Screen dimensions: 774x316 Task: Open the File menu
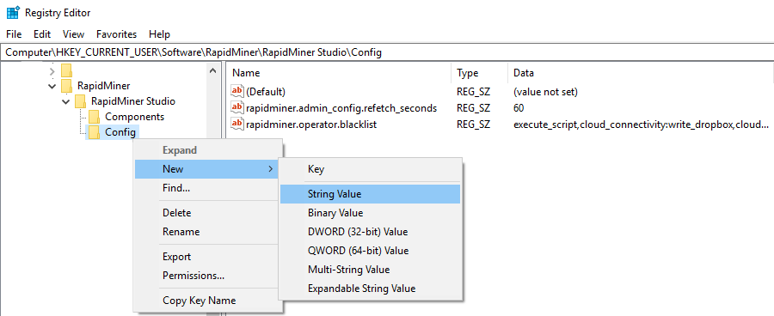(x=14, y=34)
